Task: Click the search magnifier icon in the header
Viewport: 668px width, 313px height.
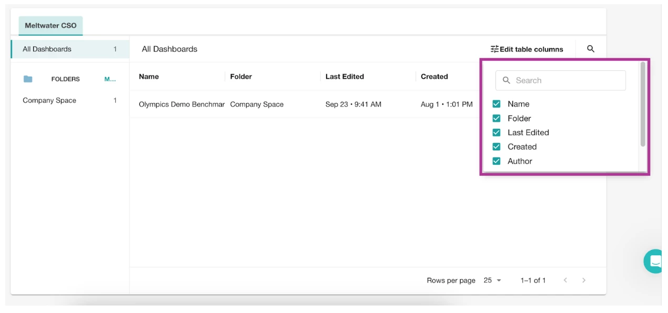Action: (591, 49)
